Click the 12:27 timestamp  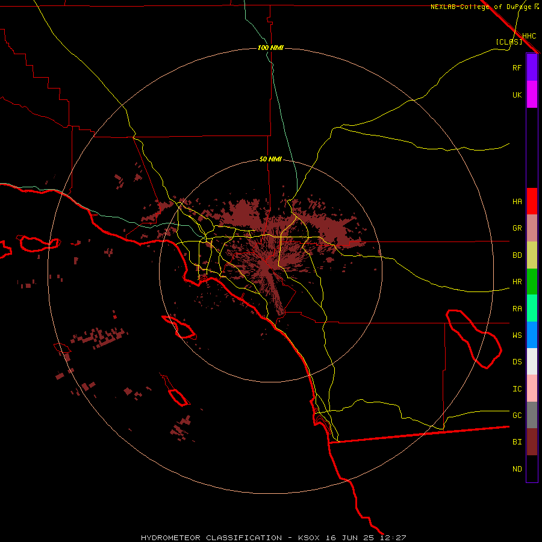click(x=393, y=538)
